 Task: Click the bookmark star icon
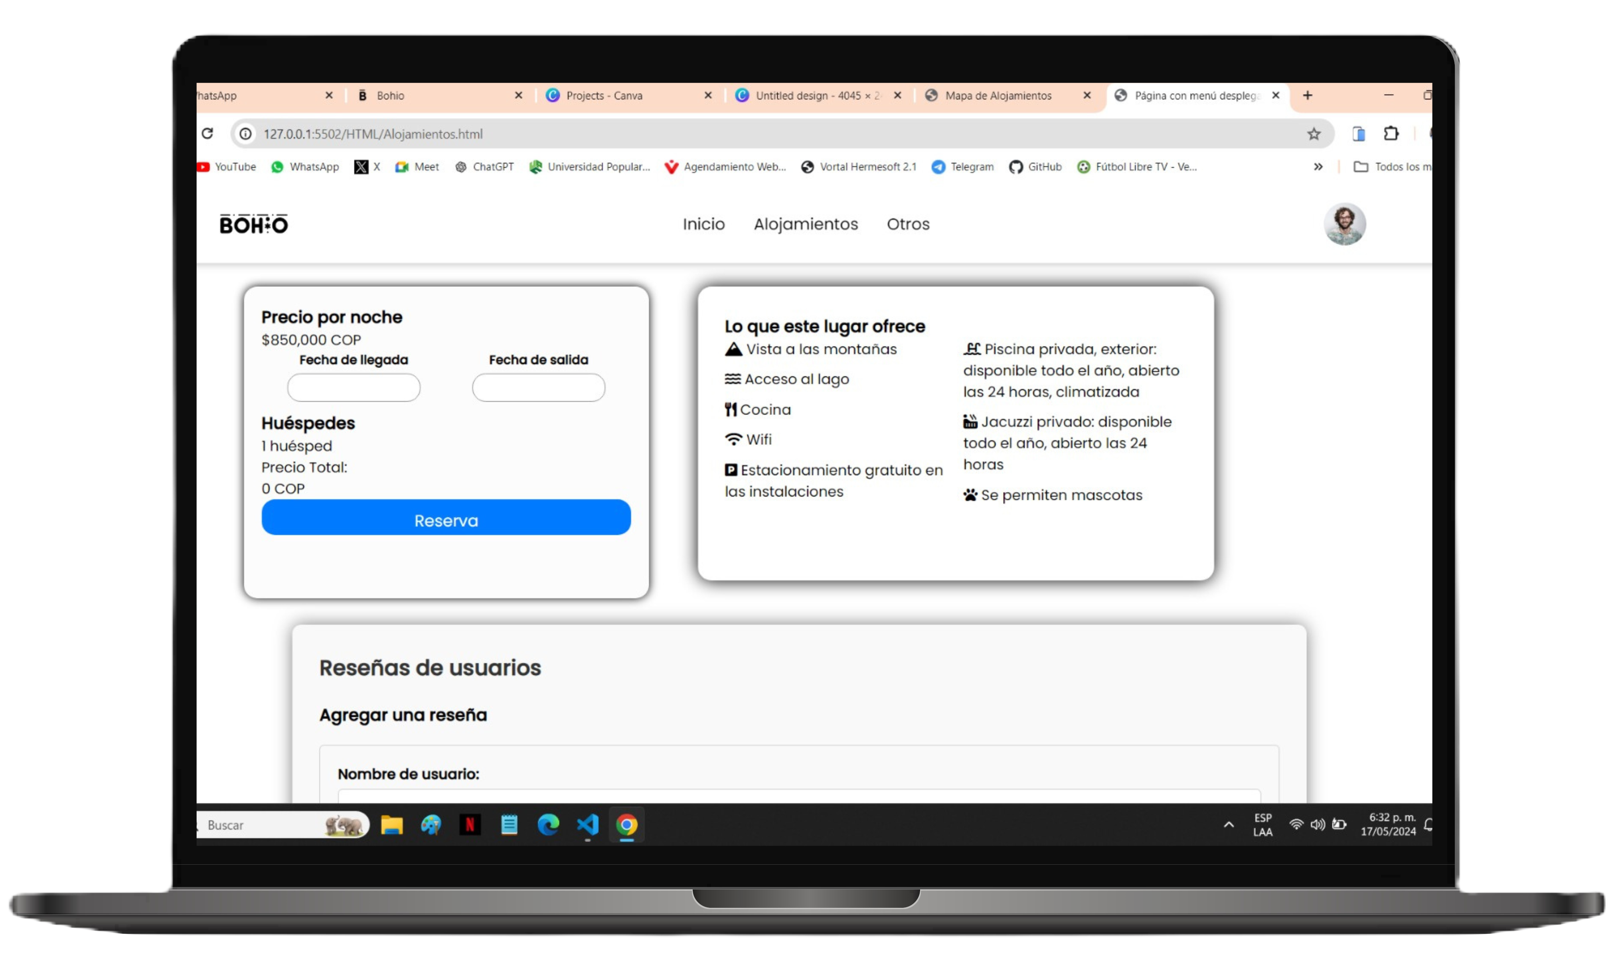point(1313,134)
